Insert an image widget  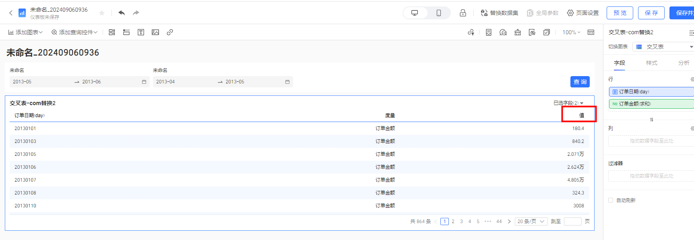155,32
